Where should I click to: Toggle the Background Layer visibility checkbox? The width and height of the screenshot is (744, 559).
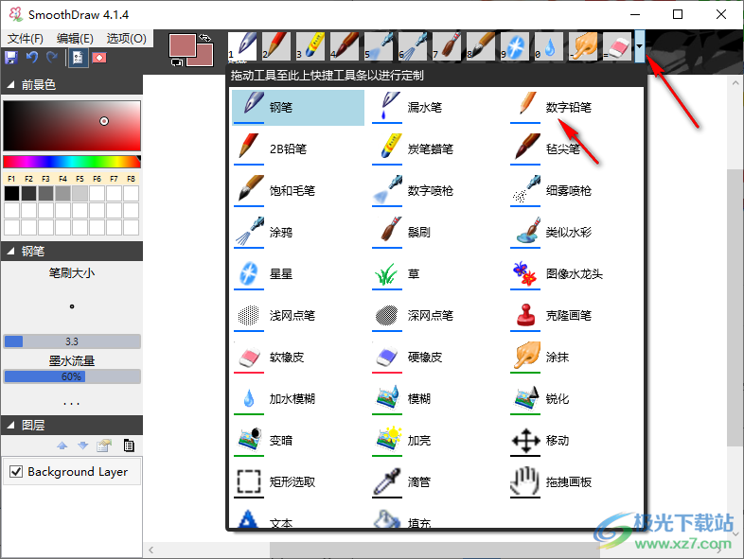pyautogui.click(x=16, y=471)
